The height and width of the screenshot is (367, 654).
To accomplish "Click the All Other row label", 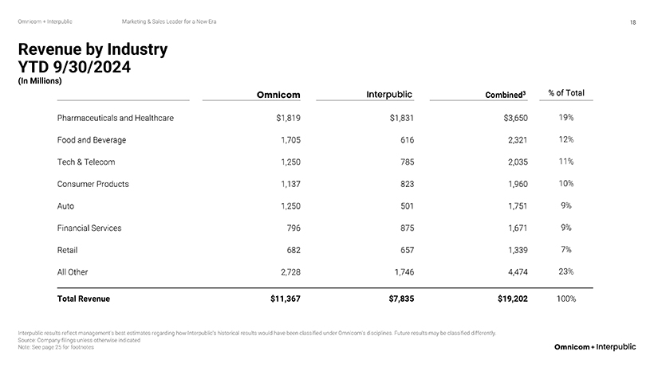I will pos(73,271).
